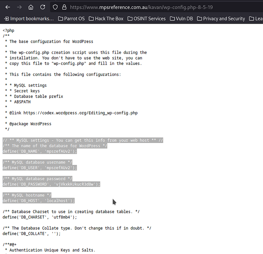Click the forward navigation arrow
Screen dimensions: 263x254
click(19, 7)
